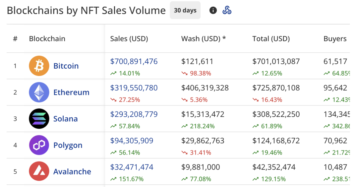358x187 pixels.
Task: Click the Ethereum logo icon
Action: pos(39,92)
